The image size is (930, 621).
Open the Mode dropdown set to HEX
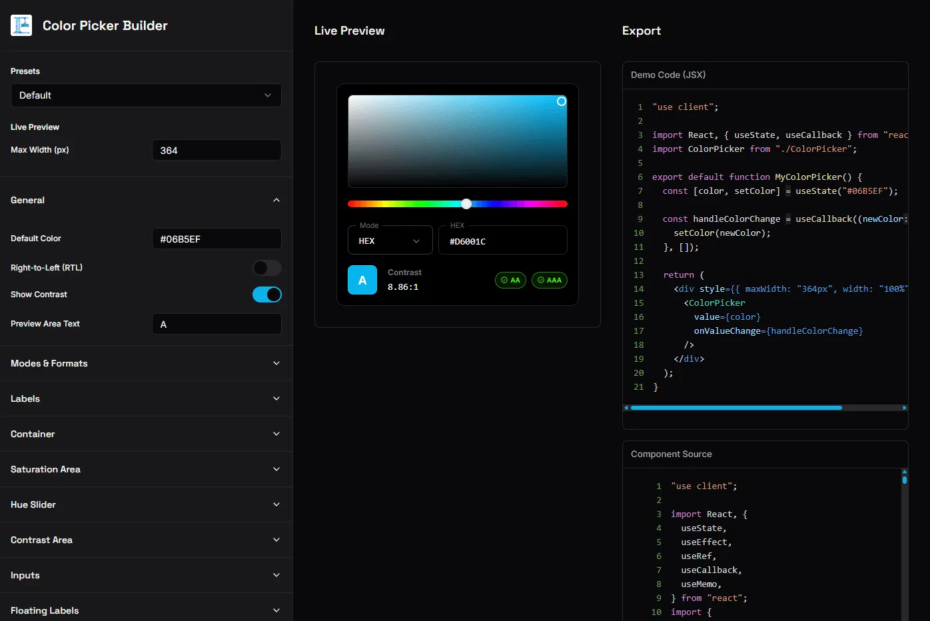pyautogui.click(x=390, y=241)
